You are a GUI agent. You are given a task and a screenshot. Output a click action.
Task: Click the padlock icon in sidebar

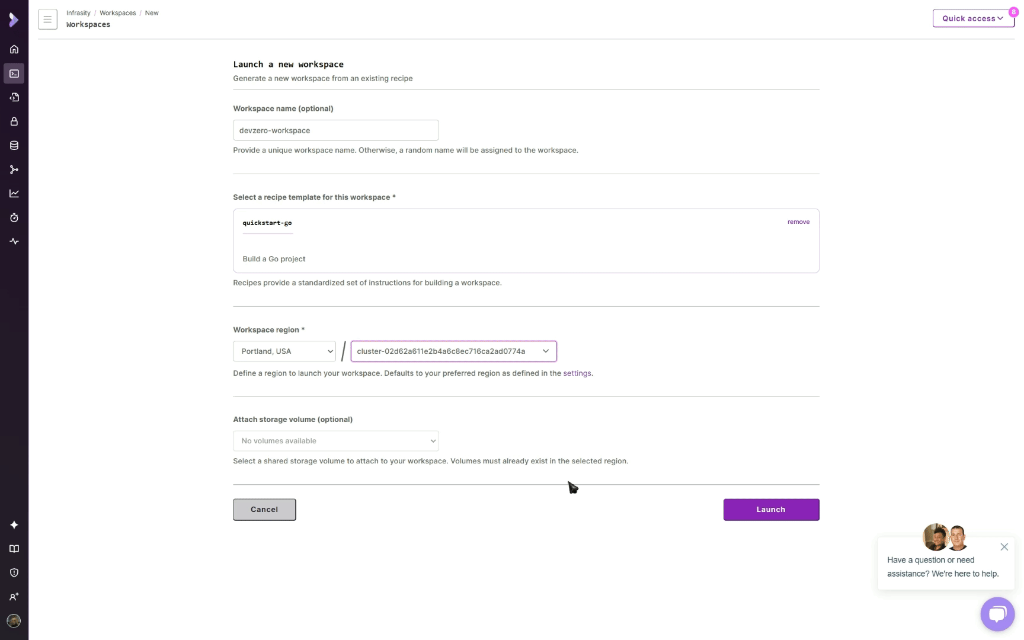(x=14, y=121)
